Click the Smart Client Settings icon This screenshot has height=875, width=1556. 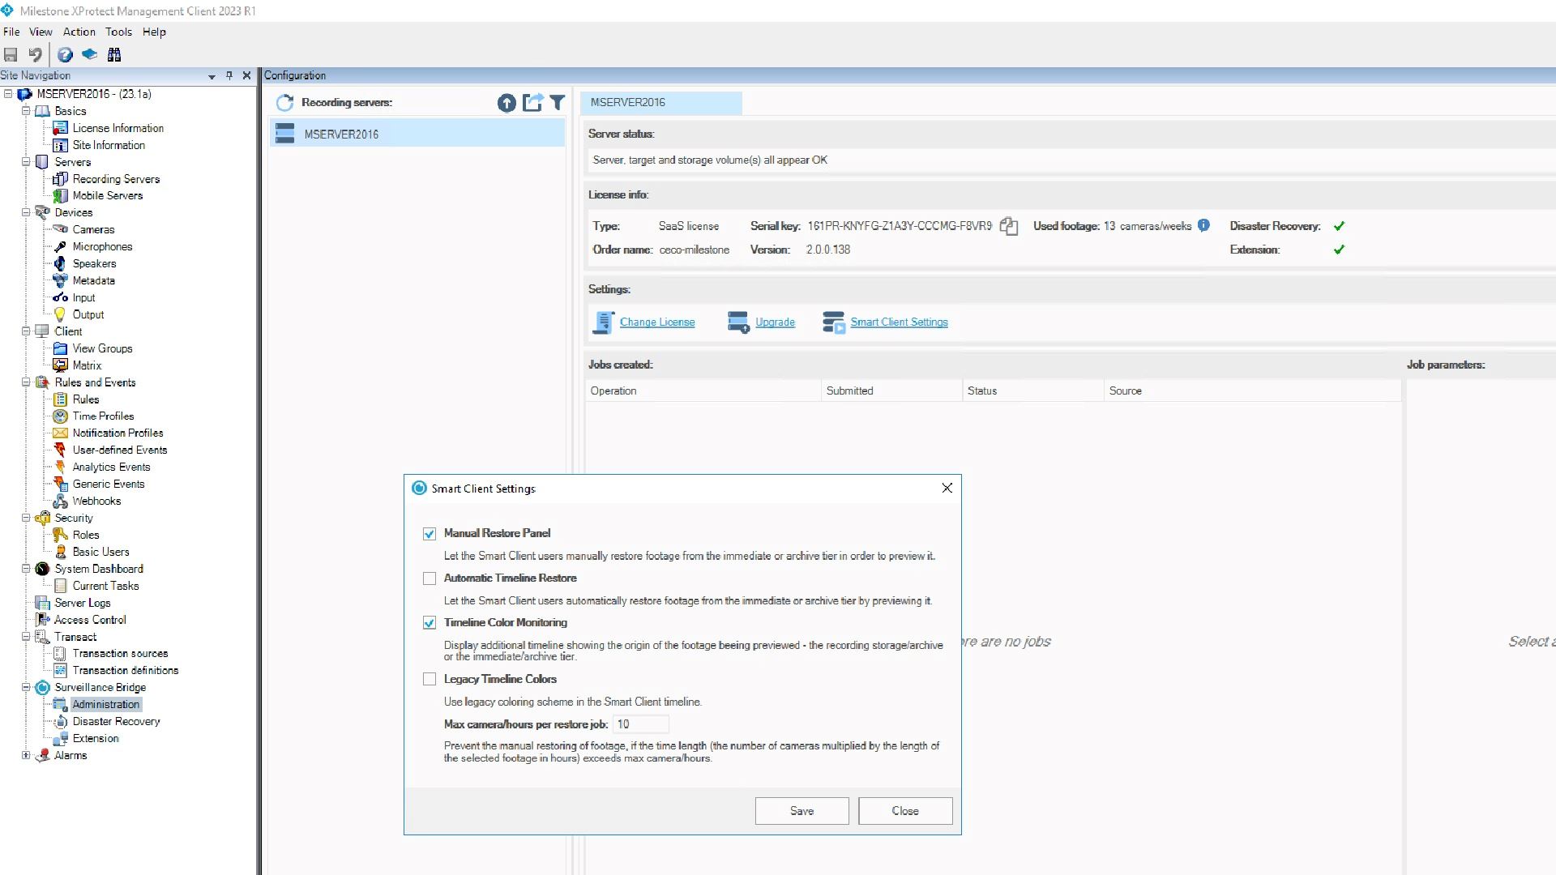click(x=834, y=322)
